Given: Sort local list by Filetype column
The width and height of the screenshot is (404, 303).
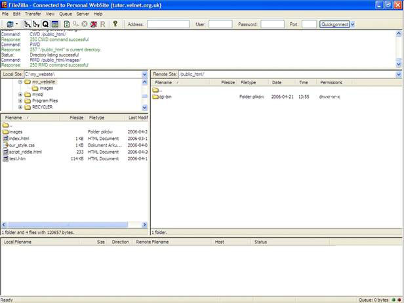Looking at the screenshot, I should pyautogui.click(x=106, y=118).
